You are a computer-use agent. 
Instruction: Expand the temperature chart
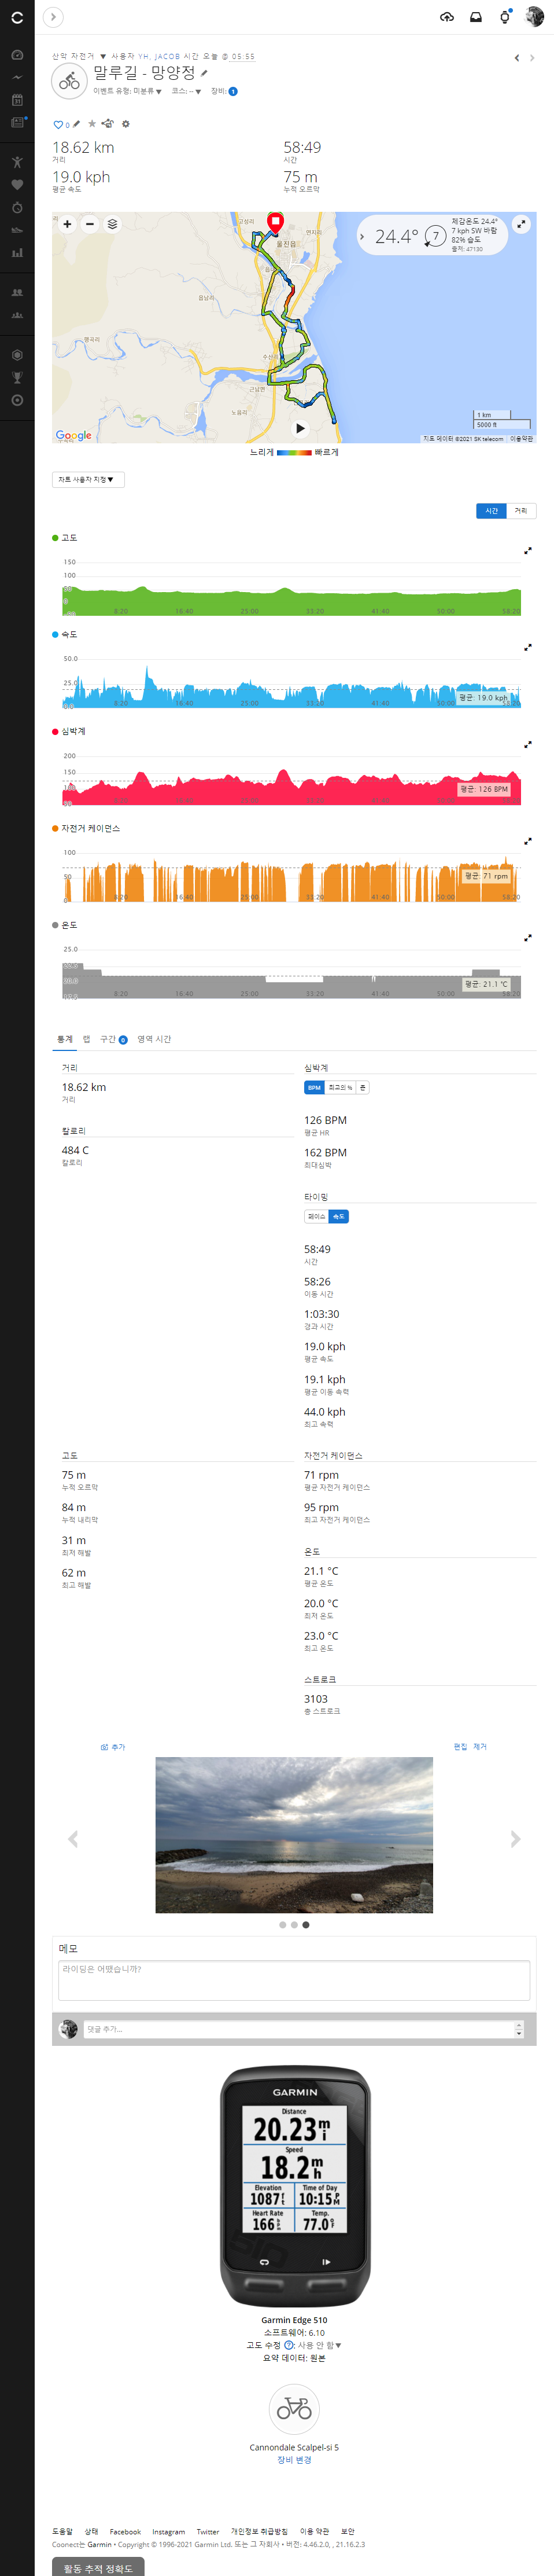coord(528,938)
